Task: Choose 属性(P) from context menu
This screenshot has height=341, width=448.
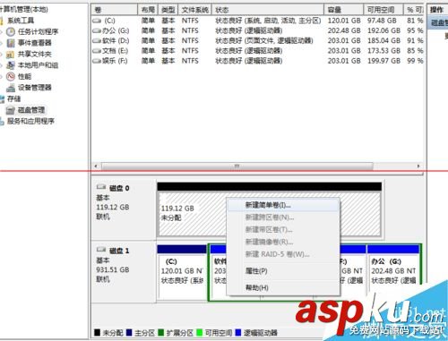Action: point(283,271)
